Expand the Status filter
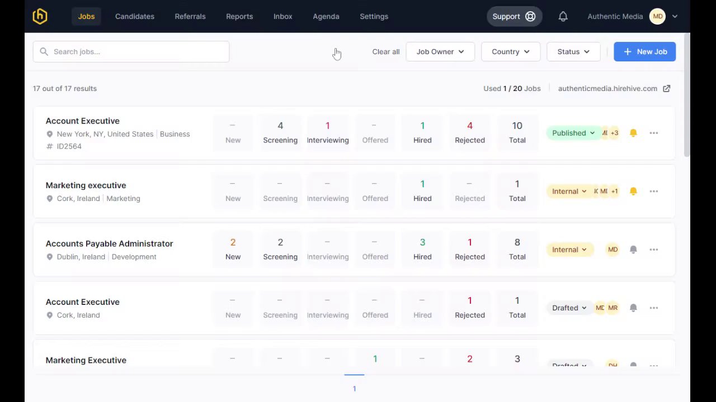The height and width of the screenshot is (402, 716). coord(573,51)
